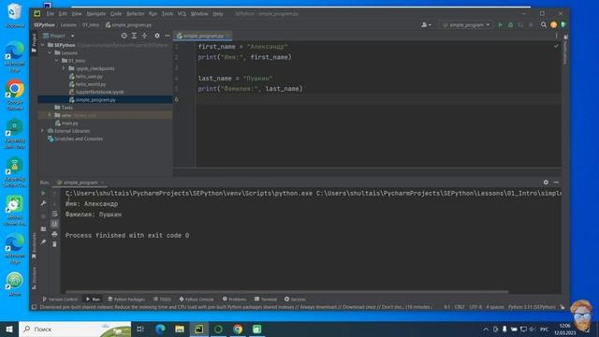599x337 pixels.
Task: Select simple_program.py in project tree
Action: (x=95, y=100)
